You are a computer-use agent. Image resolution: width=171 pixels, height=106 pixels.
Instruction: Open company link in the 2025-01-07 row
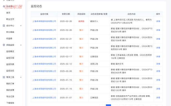[x=44, y=97]
